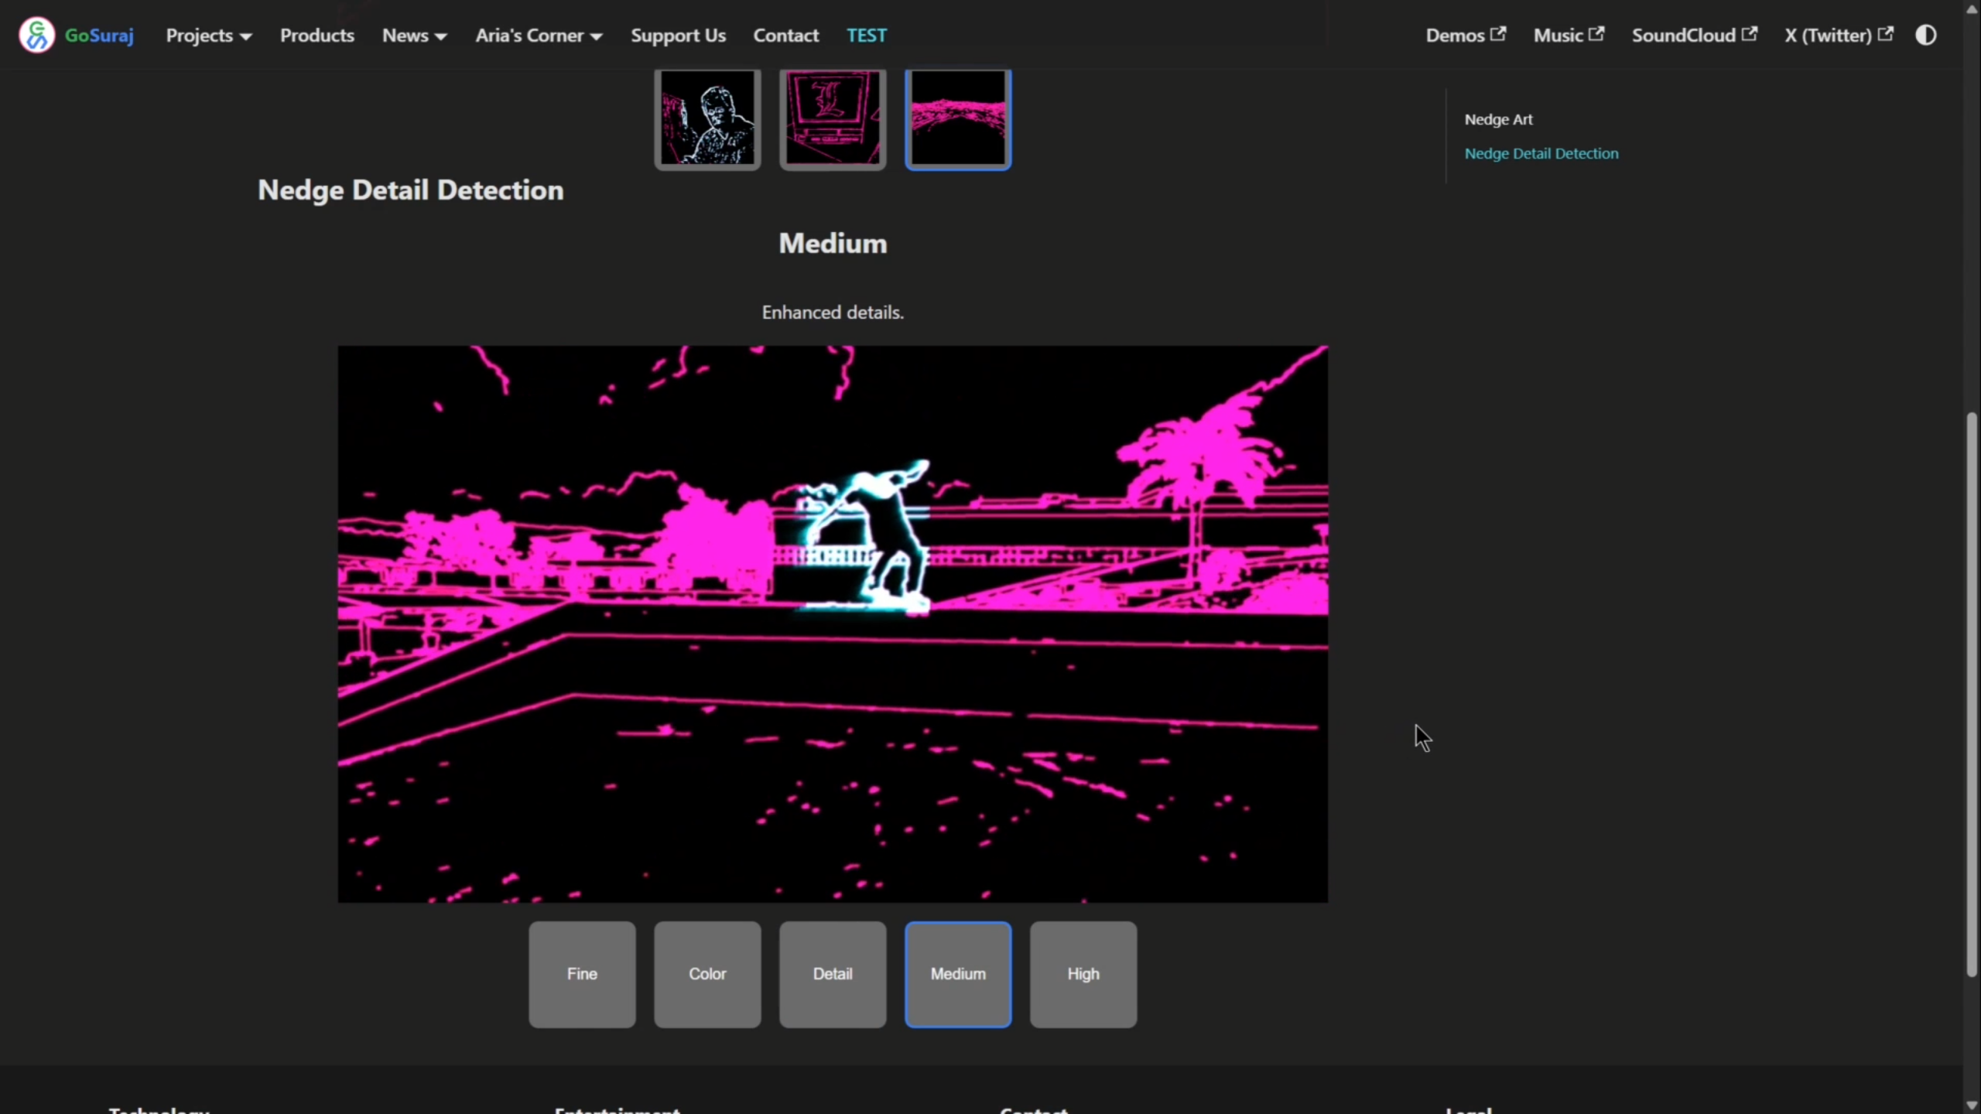The width and height of the screenshot is (1981, 1114).
Task: Choose the Detail mode button
Action: point(833,974)
